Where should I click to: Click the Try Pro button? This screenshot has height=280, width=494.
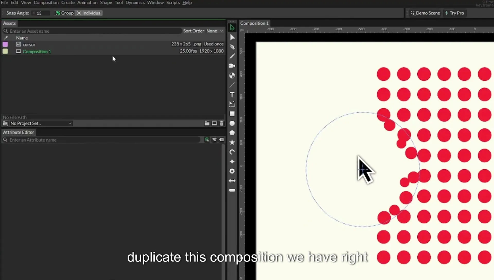point(454,13)
